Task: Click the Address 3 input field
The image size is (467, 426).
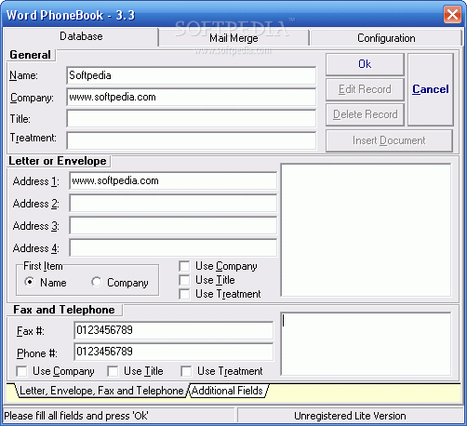Action: pos(173,225)
